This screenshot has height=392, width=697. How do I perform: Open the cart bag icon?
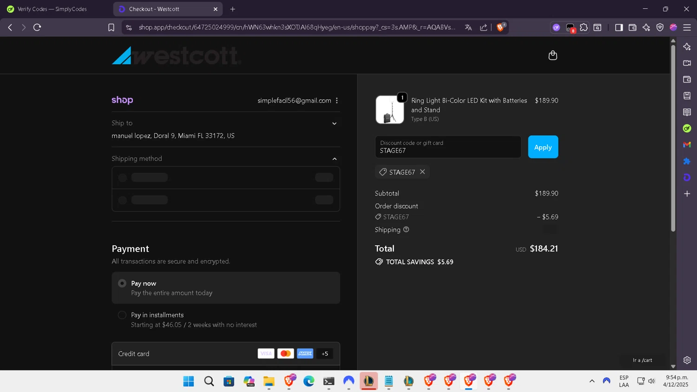[x=552, y=55]
